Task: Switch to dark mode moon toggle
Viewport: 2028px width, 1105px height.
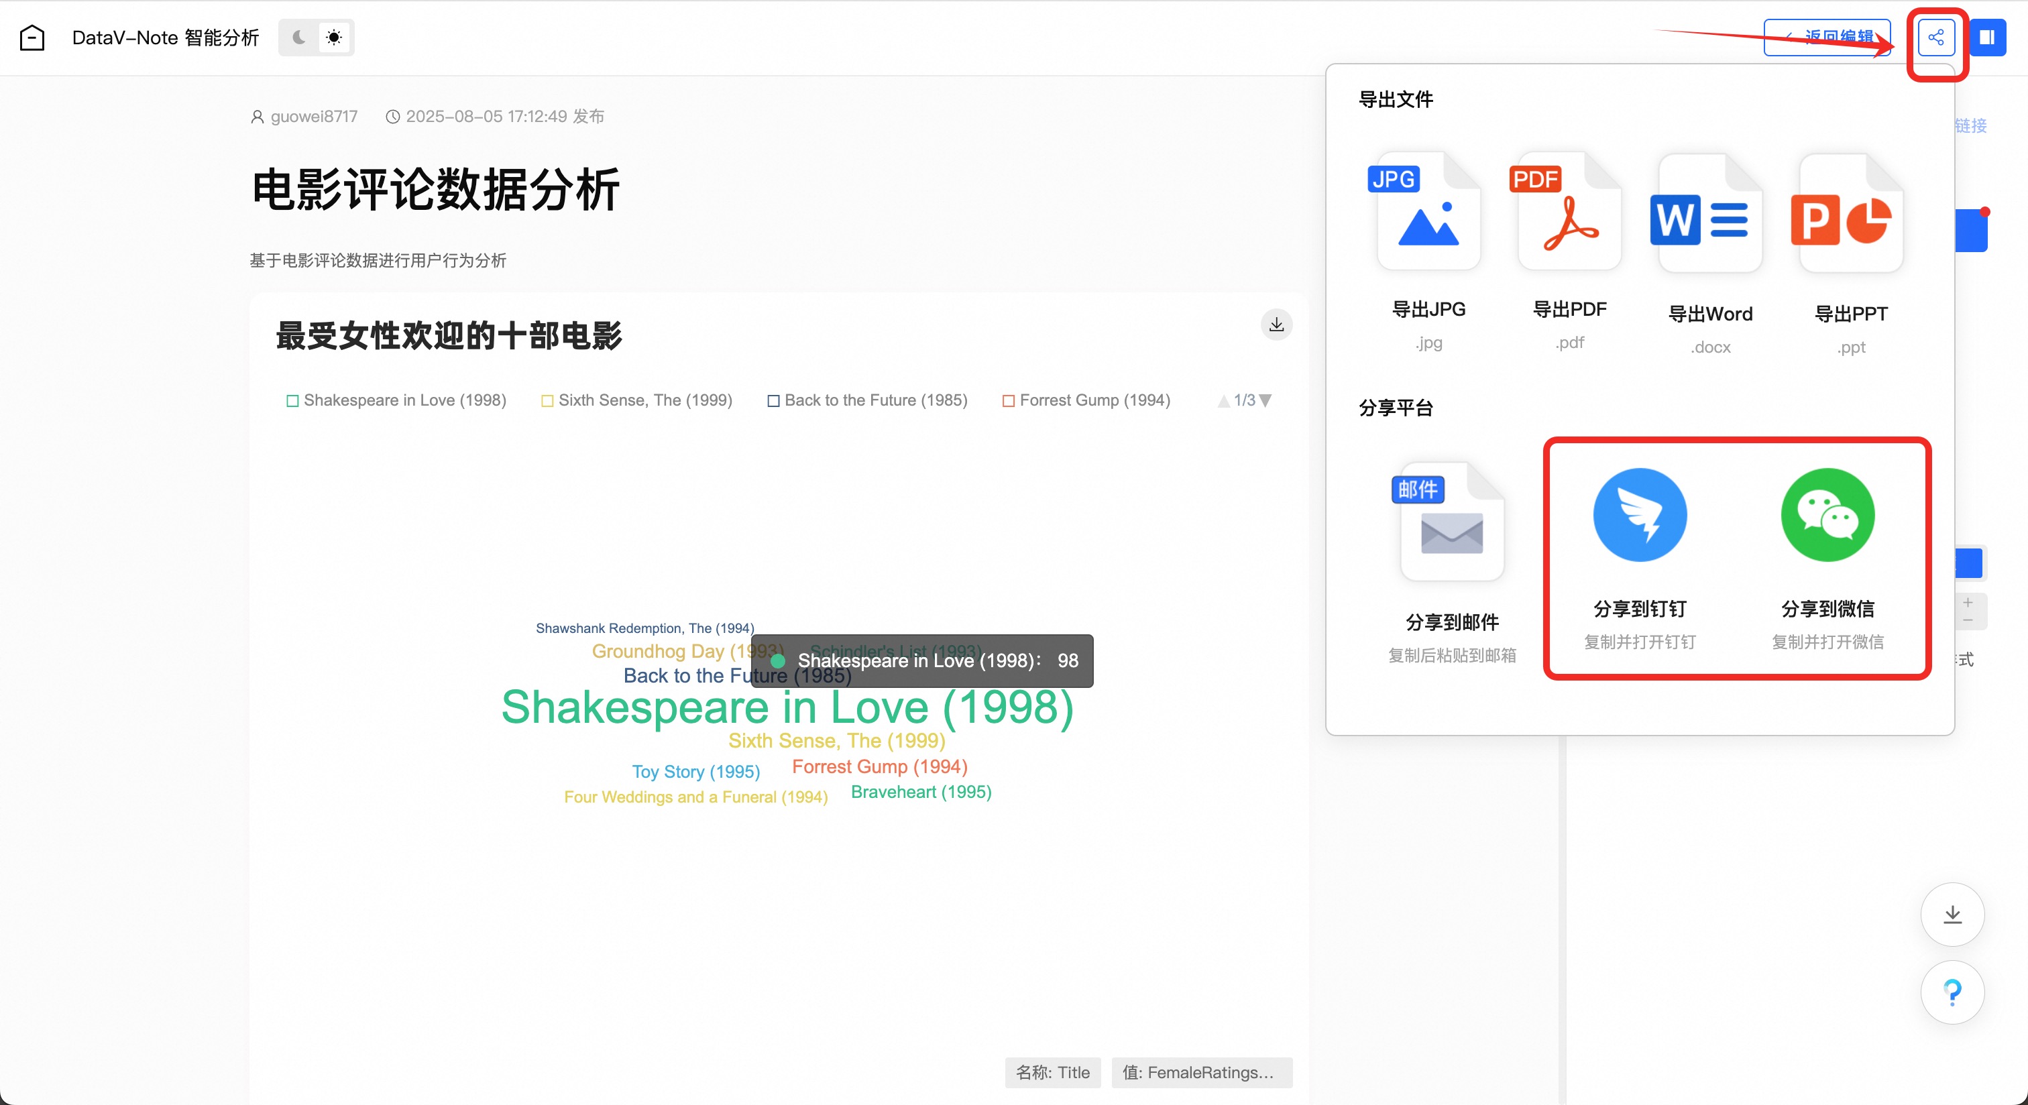Action: tap(299, 38)
